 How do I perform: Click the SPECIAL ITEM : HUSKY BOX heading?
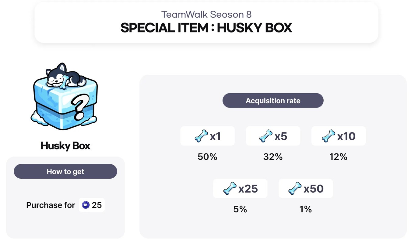click(x=206, y=28)
